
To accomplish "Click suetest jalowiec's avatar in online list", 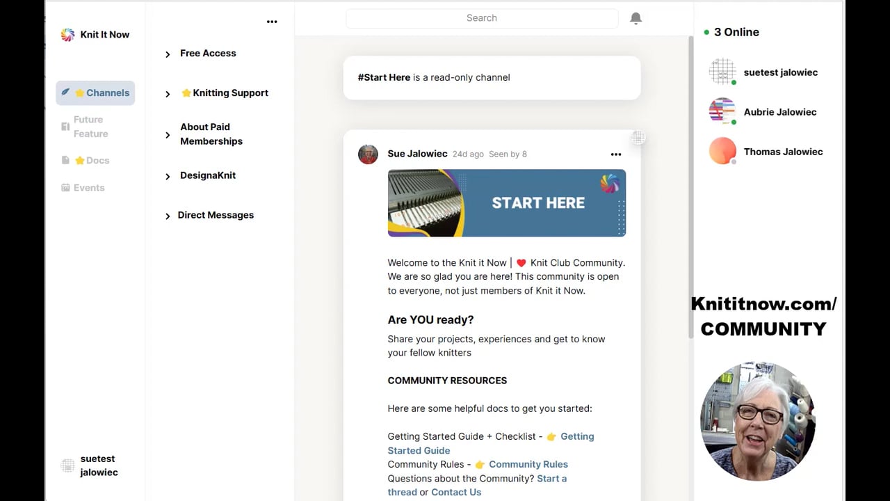I will [722, 72].
